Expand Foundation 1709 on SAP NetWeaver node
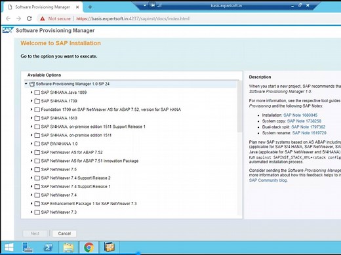The width and height of the screenshot is (341, 255). click(31, 109)
